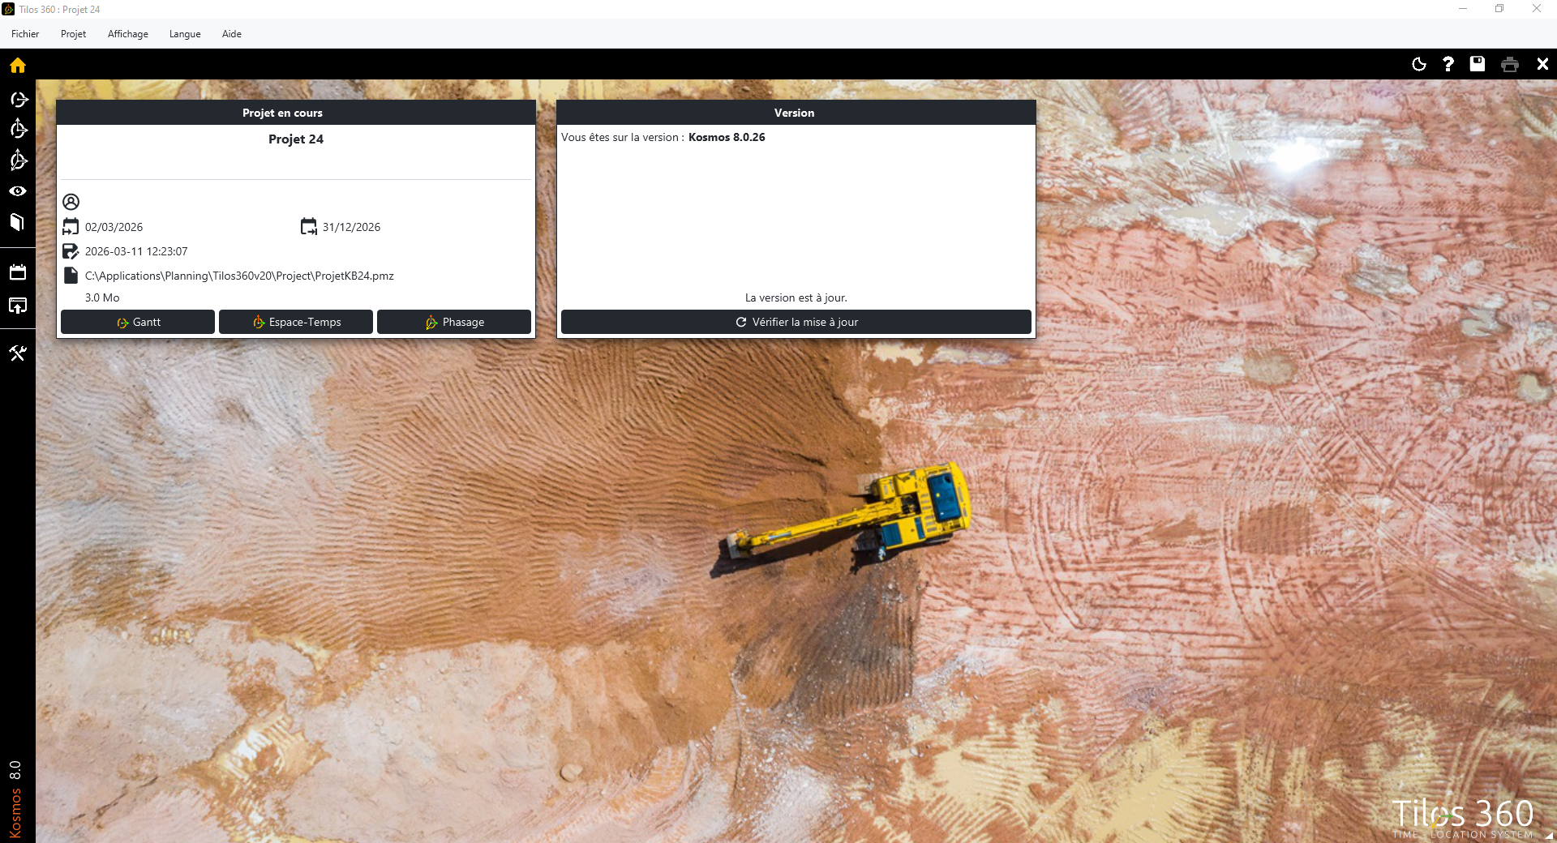1557x843 pixels.
Task: Toggle dark mode with the moon icon
Action: 1419,65
